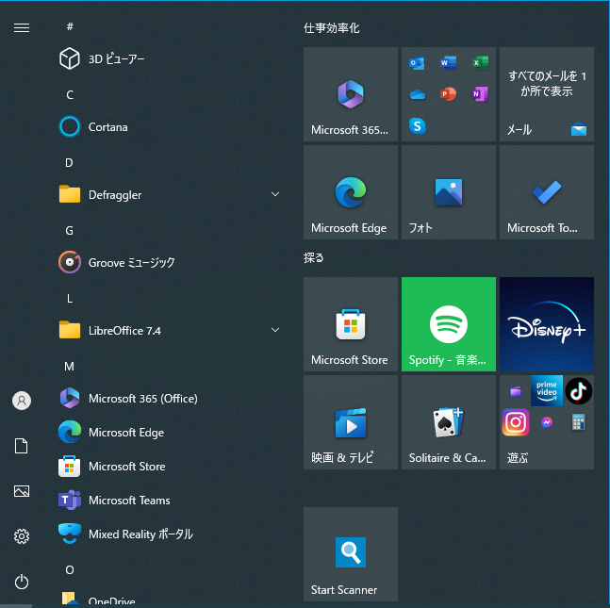Launch Microsoft Teams
The height and width of the screenshot is (608, 610).
pos(168,500)
